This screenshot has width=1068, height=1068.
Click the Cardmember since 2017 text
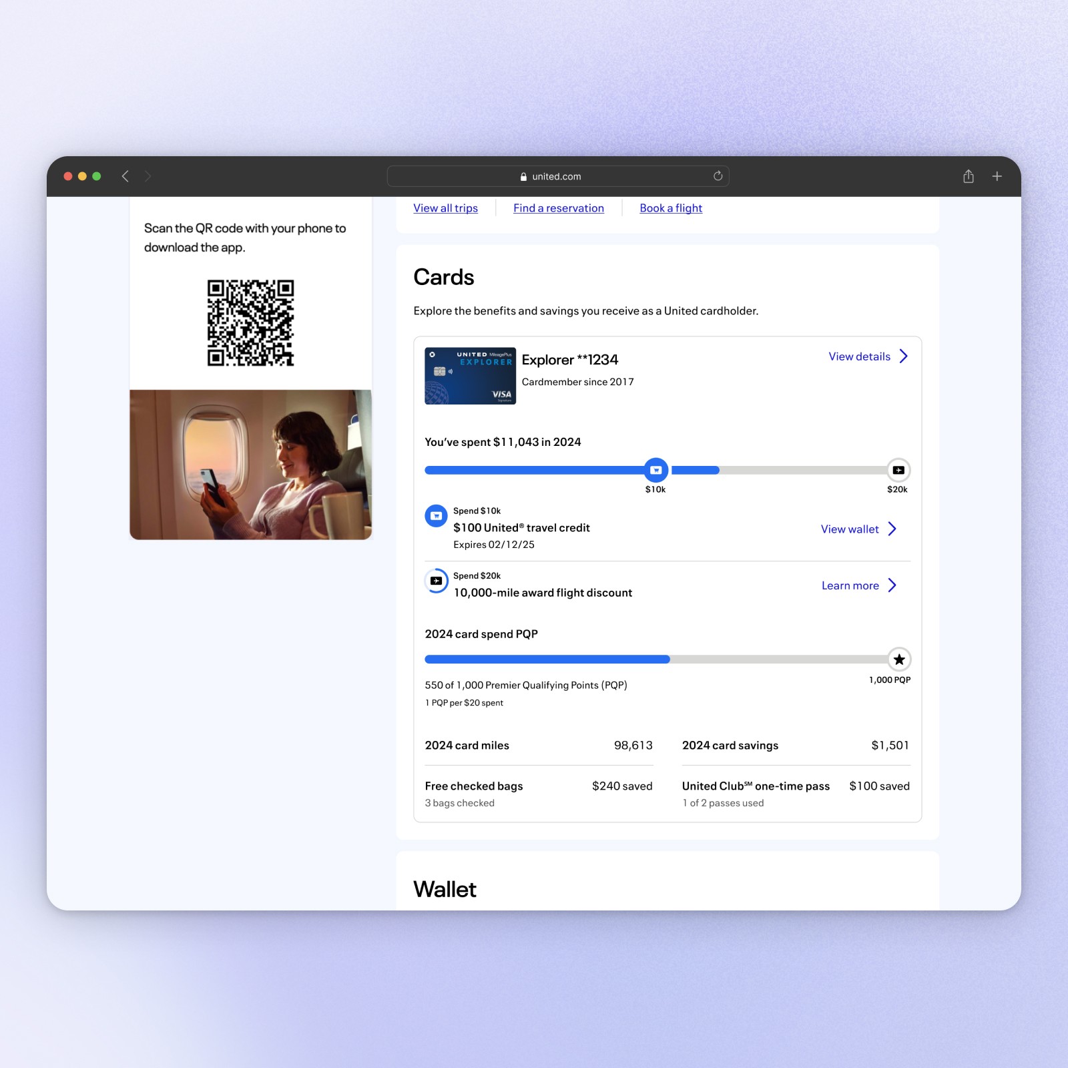pyautogui.click(x=578, y=382)
